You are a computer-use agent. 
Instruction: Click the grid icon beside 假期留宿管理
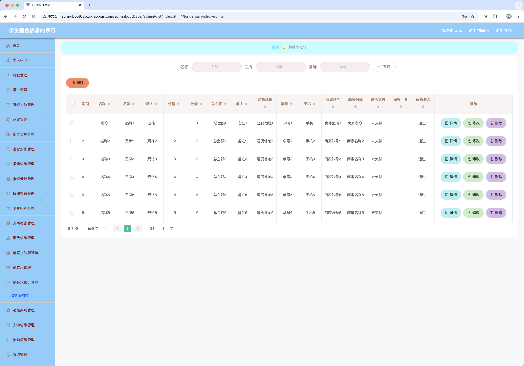[x=8, y=194]
